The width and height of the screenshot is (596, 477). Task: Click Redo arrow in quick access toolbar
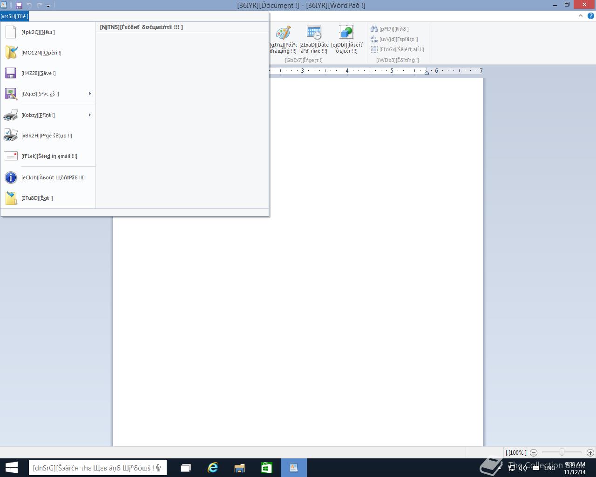40,5
